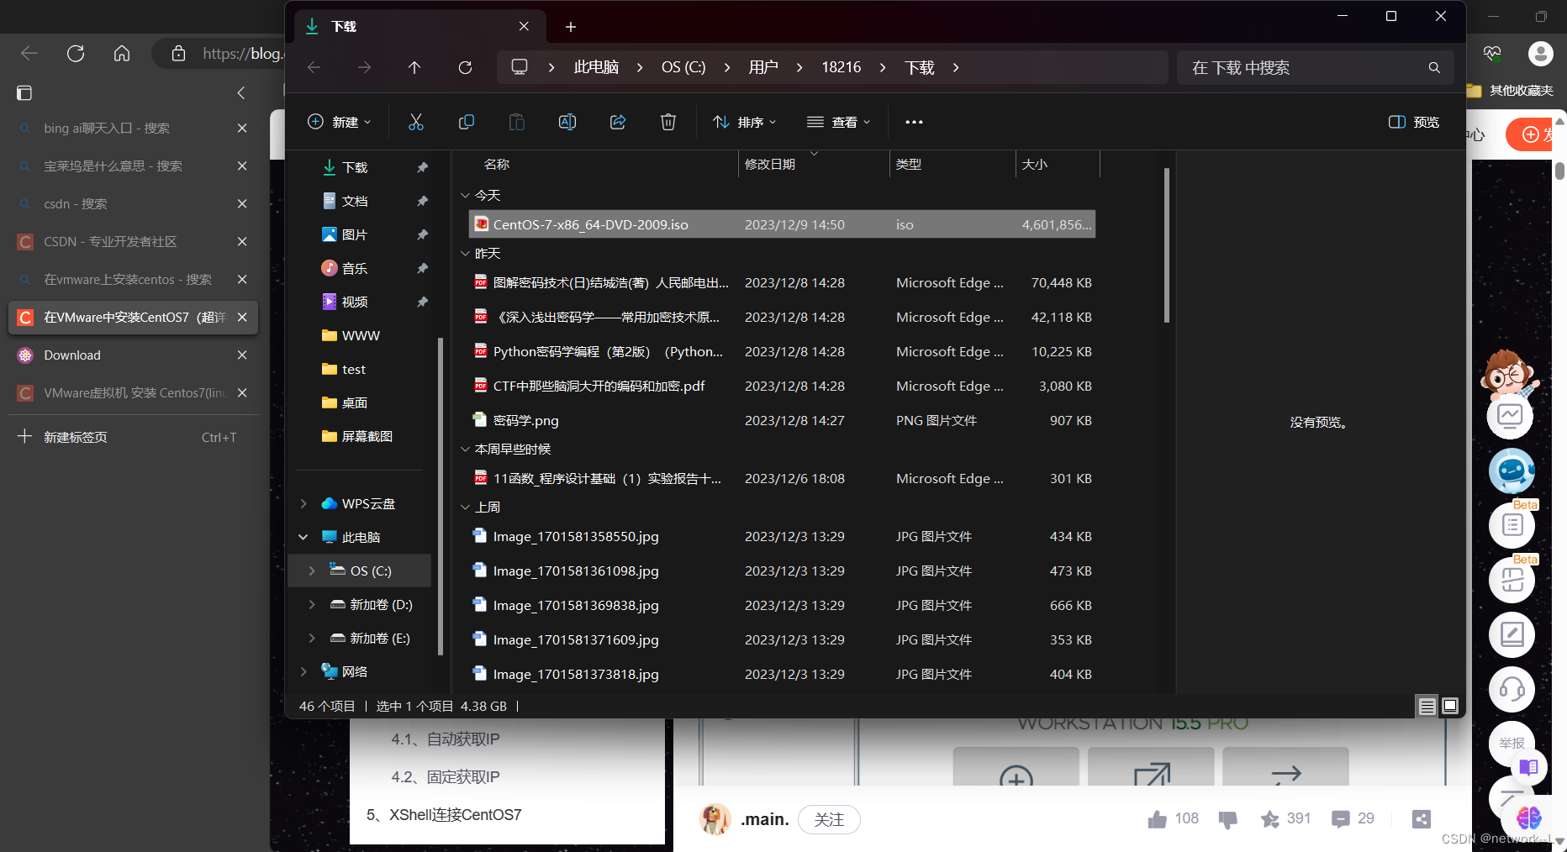This screenshot has width=1567, height=852.
Task: Click the share icon on CSDN article bar
Action: point(1422,819)
